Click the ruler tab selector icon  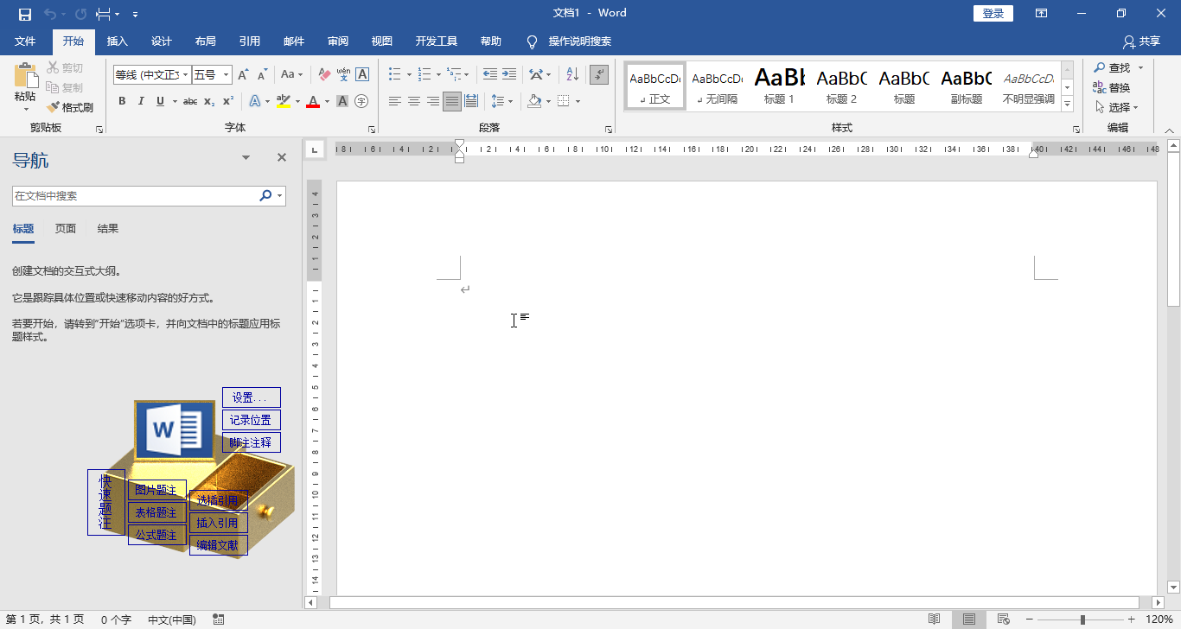[315, 149]
